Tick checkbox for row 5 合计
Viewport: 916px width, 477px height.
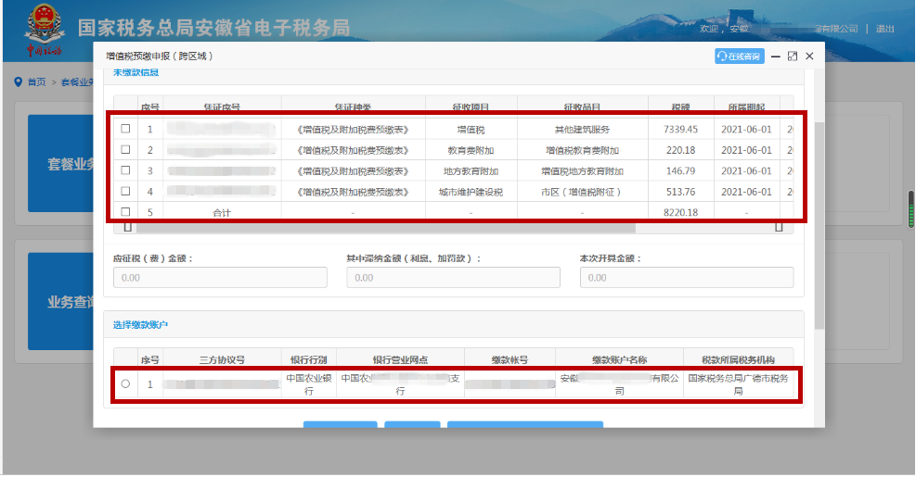click(125, 212)
